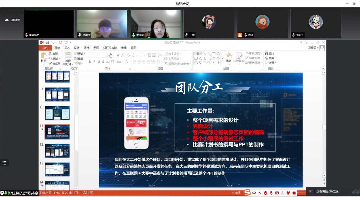
Task: Open the Layout (版式) dropdown
Action: pyautogui.click(x=80, y=54)
